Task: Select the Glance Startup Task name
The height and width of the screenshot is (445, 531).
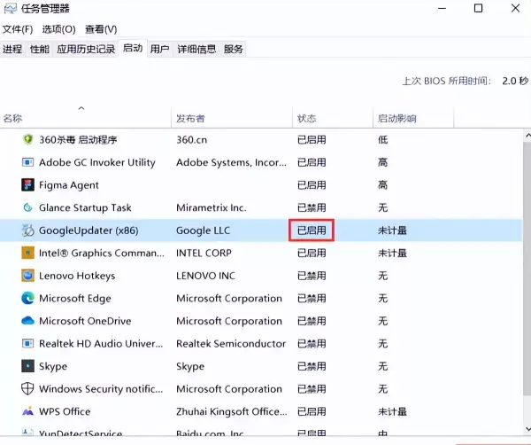Action: coord(85,207)
